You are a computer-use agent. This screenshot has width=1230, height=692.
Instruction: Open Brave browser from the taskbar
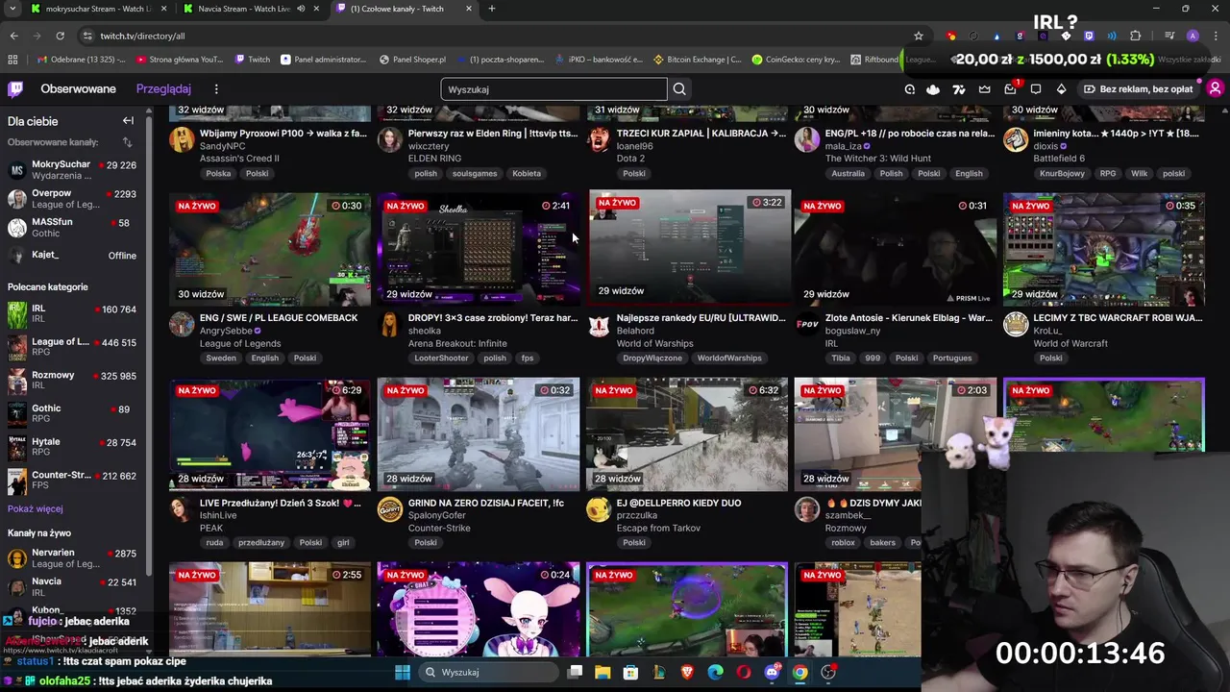pos(687,672)
